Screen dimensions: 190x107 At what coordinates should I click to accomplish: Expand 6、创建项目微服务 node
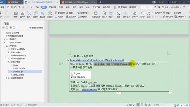pyautogui.click(x=7, y=78)
